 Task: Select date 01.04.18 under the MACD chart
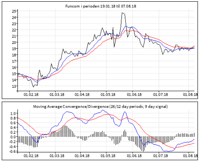tap(82, 156)
